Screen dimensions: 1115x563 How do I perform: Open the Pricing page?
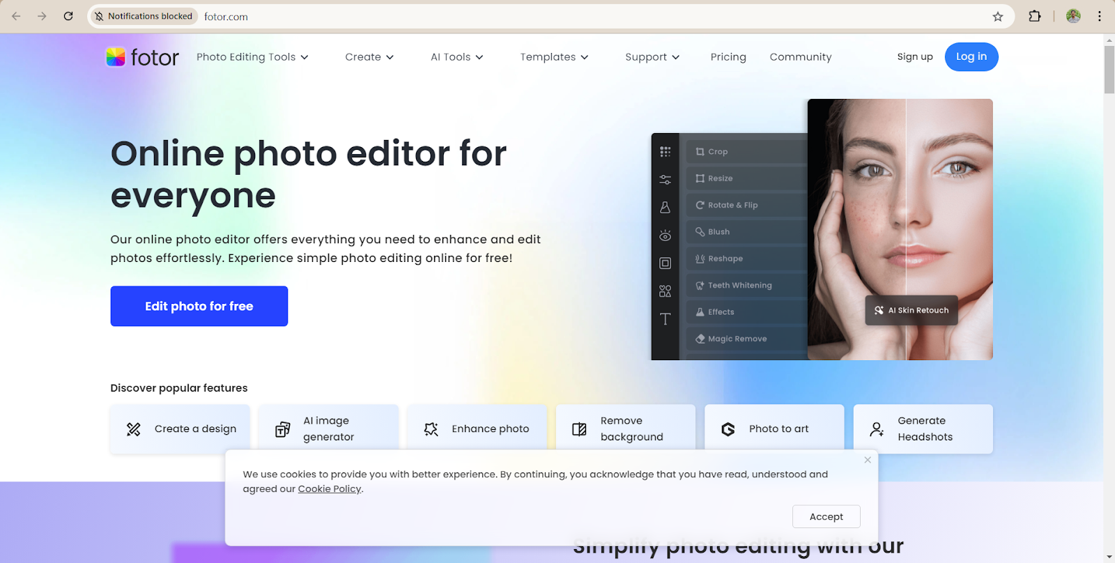tap(728, 57)
